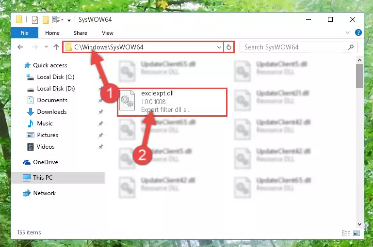373x247 pixels.
Task: Select the exclexpt.dll file
Action: 172,102
